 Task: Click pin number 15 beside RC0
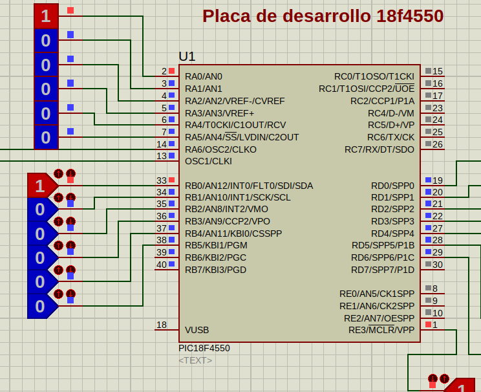point(438,71)
